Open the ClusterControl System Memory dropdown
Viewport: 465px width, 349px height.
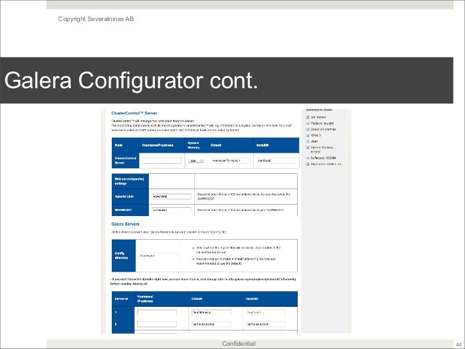pos(196,160)
